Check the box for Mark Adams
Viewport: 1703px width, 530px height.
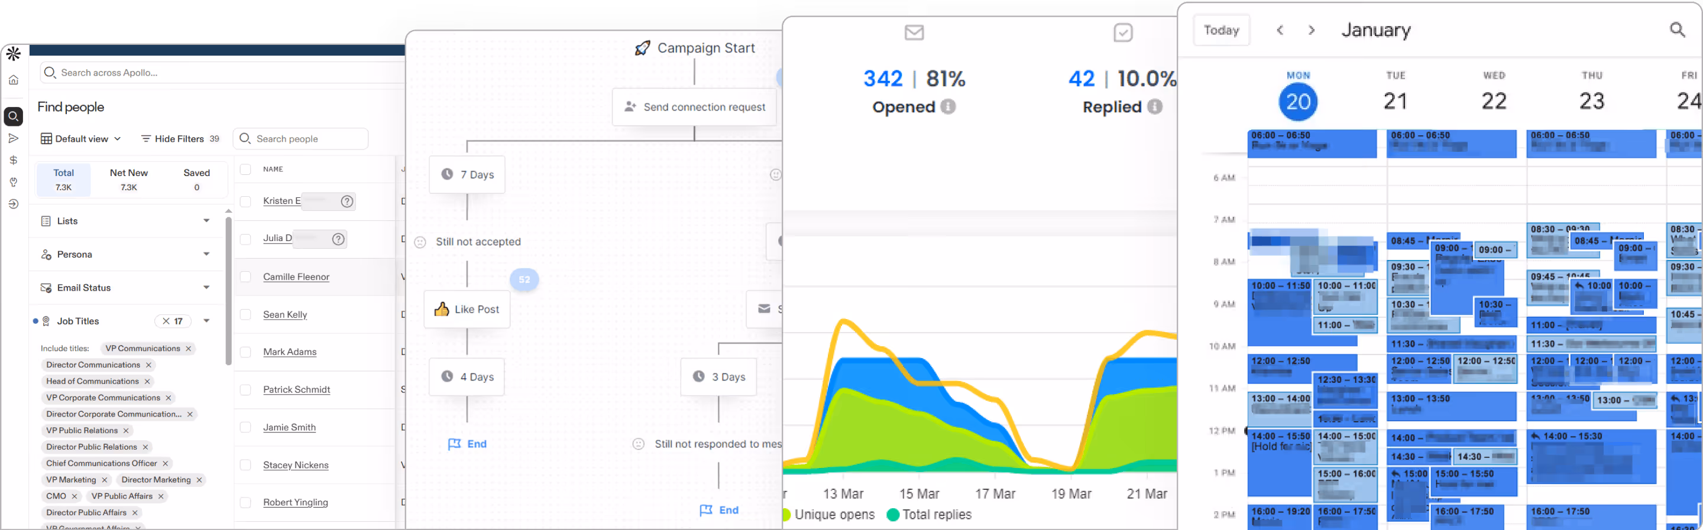coord(245,352)
